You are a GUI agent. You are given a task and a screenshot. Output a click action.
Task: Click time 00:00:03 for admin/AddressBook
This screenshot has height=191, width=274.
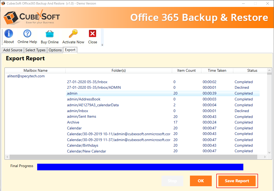coord(210,99)
